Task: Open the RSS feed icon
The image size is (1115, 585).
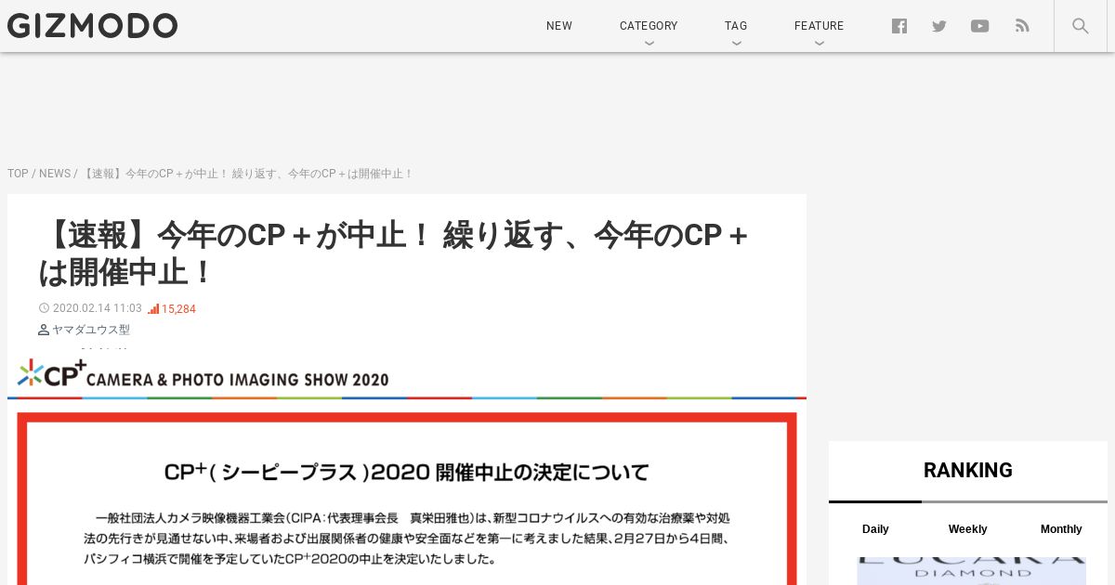Action: coord(1022,26)
